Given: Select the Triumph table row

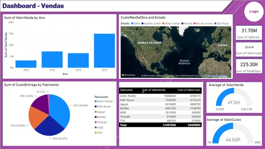Looking at the screenshot, I should pos(160,117).
